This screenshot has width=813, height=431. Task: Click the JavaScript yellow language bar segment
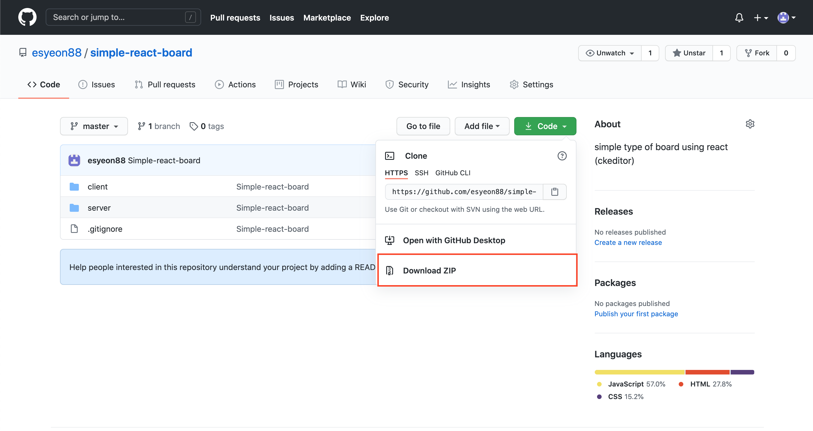tap(639, 372)
